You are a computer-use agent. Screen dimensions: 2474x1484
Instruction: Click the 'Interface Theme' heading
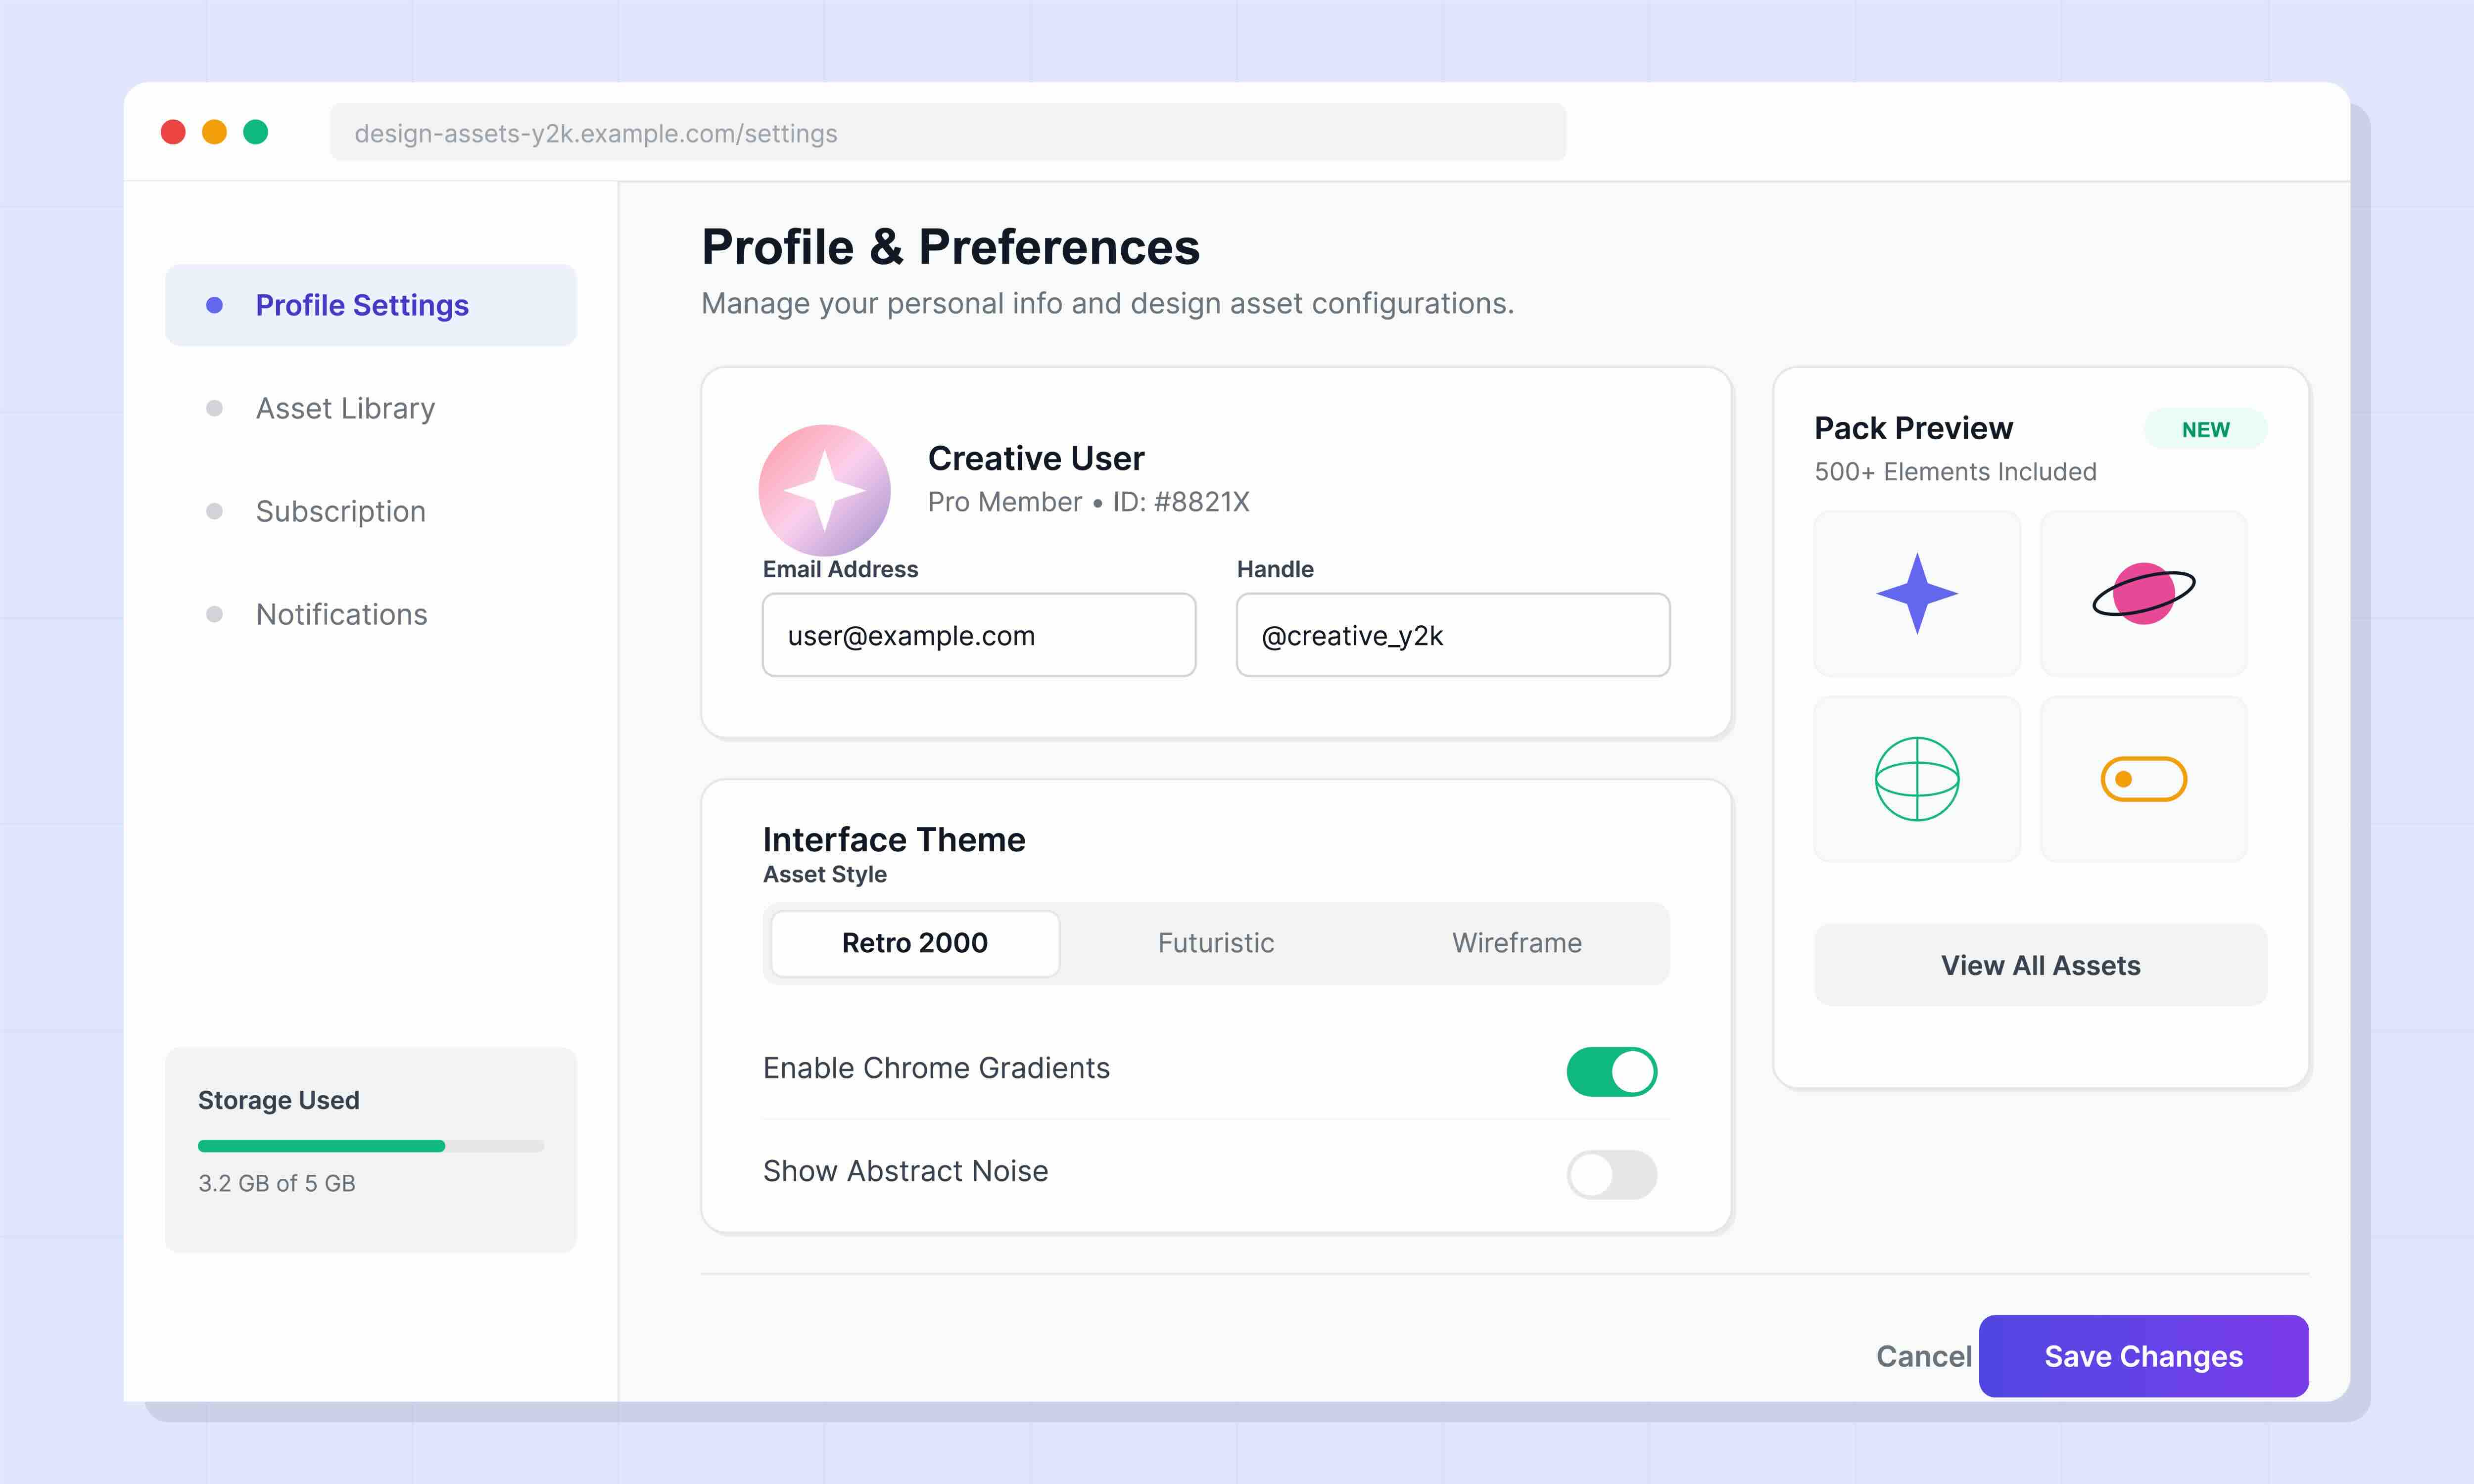pyautogui.click(x=894, y=839)
